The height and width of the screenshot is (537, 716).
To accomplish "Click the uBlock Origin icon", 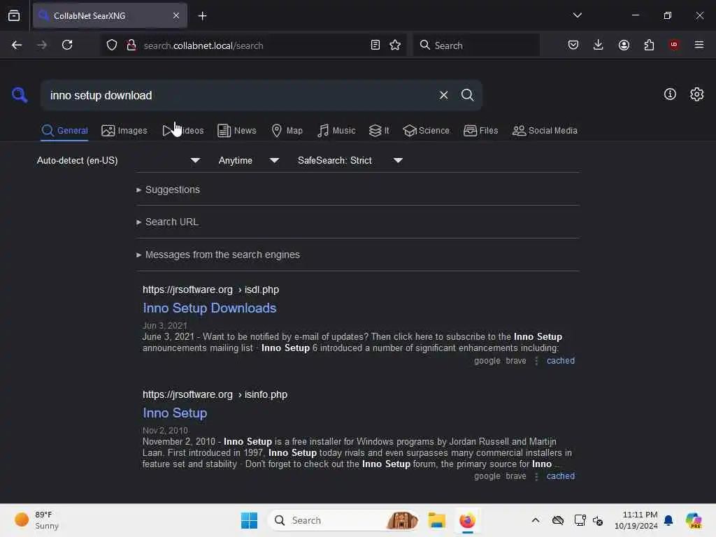I will pyautogui.click(x=674, y=45).
